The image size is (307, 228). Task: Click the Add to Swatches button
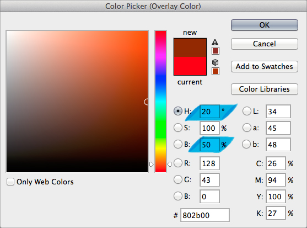point(265,66)
